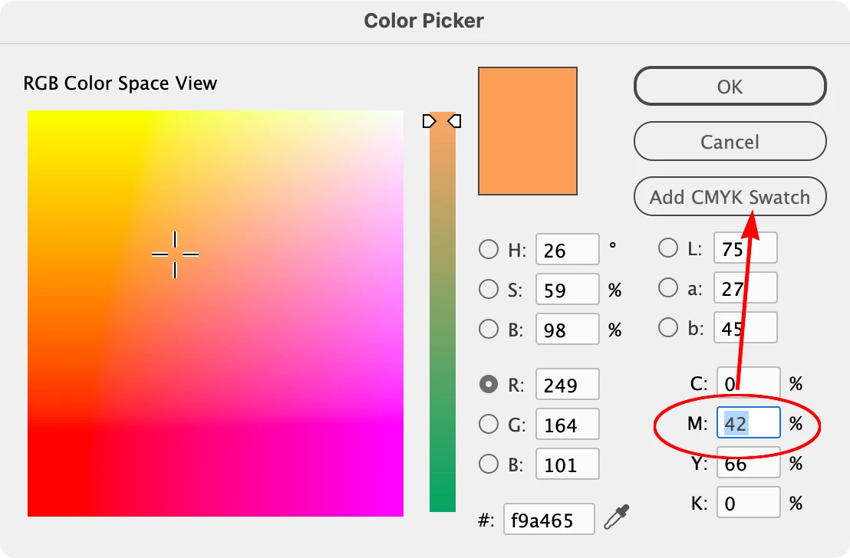The height and width of the screenshot is (558, 850).
Task: Click the K black percentage field
Action: pyautogui.click(x=748, y=503)
